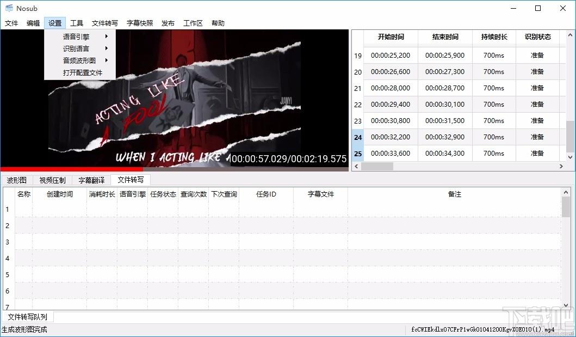Click the 备注 column header
576x337 pixels.
coord(454,194)
